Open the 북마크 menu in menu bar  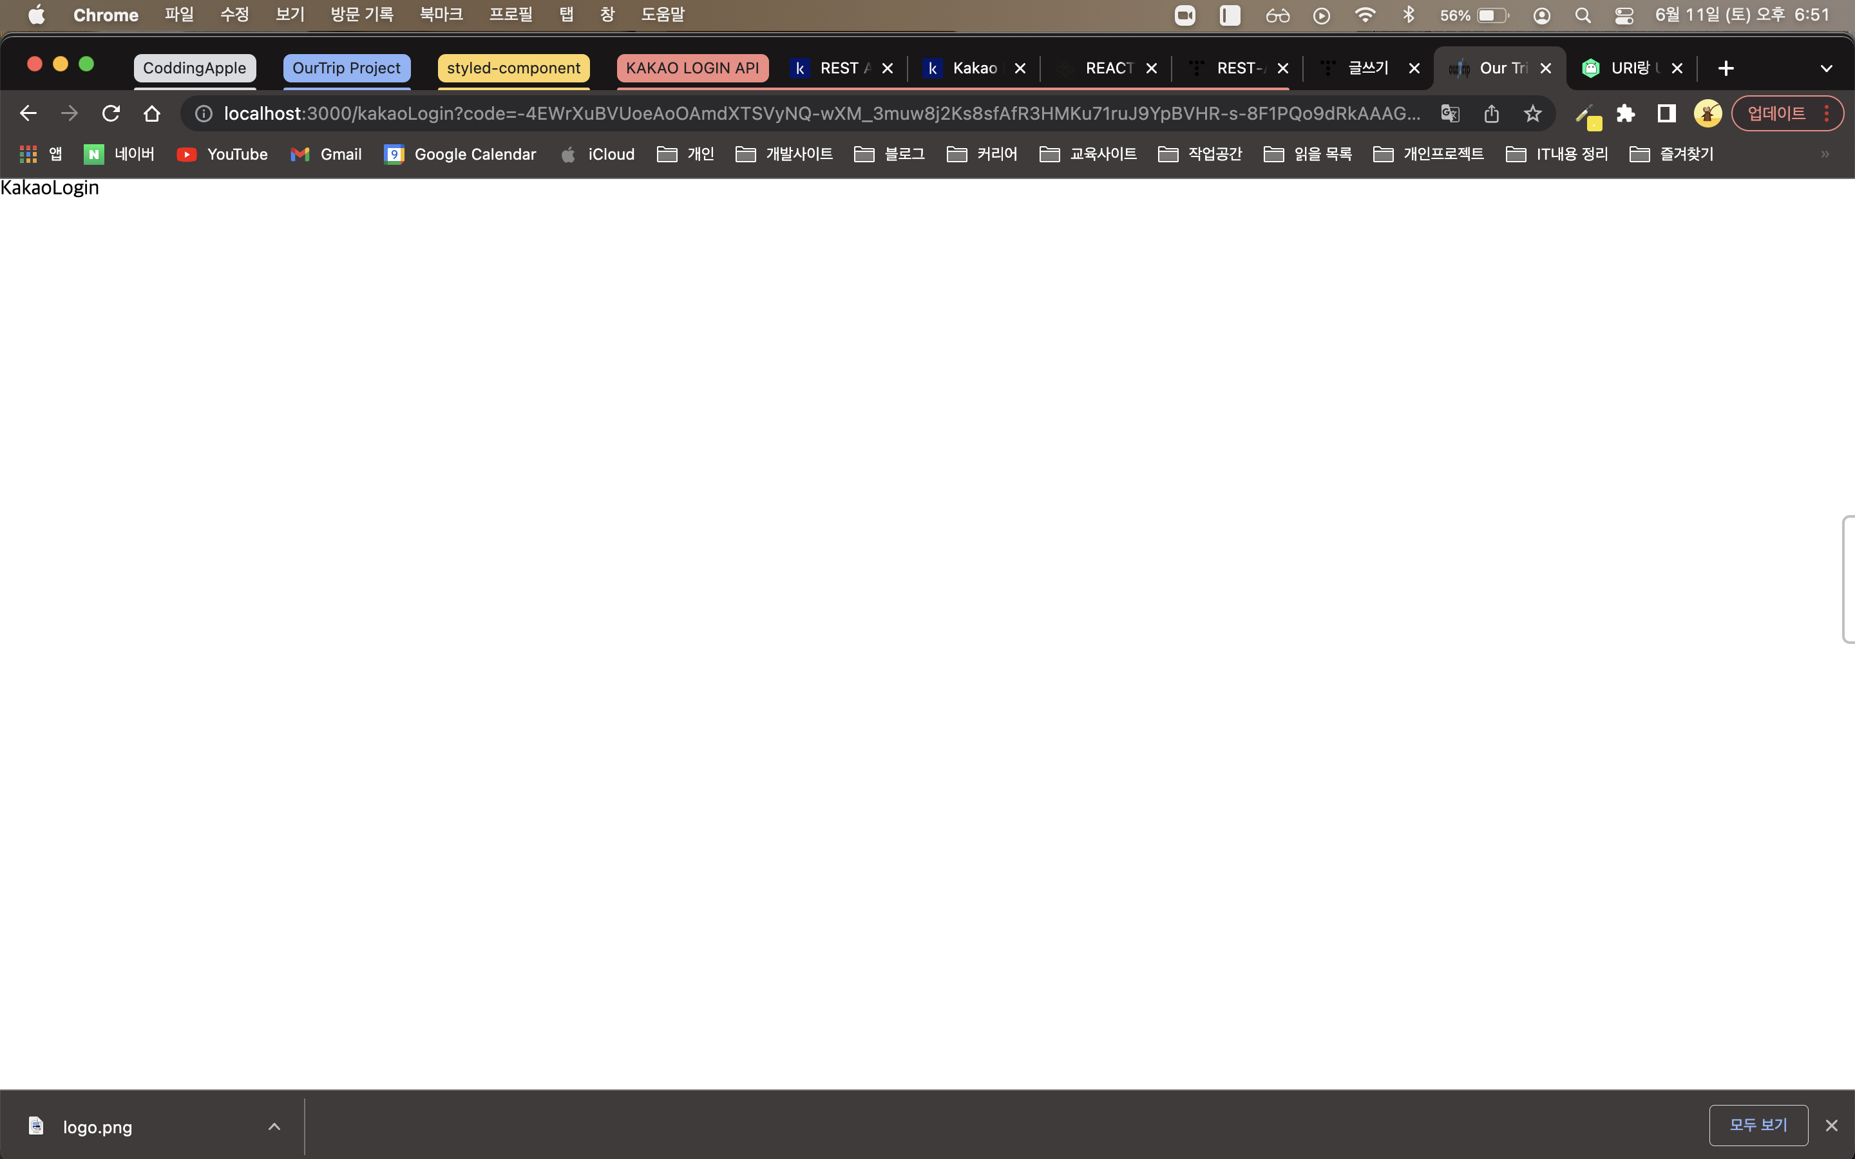(441, 15)
